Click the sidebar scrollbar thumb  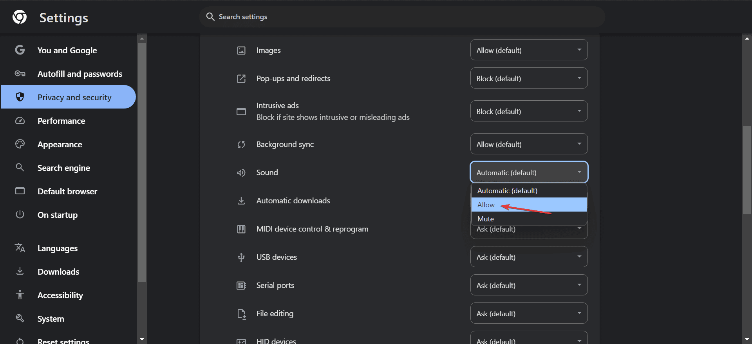[142, 162]
